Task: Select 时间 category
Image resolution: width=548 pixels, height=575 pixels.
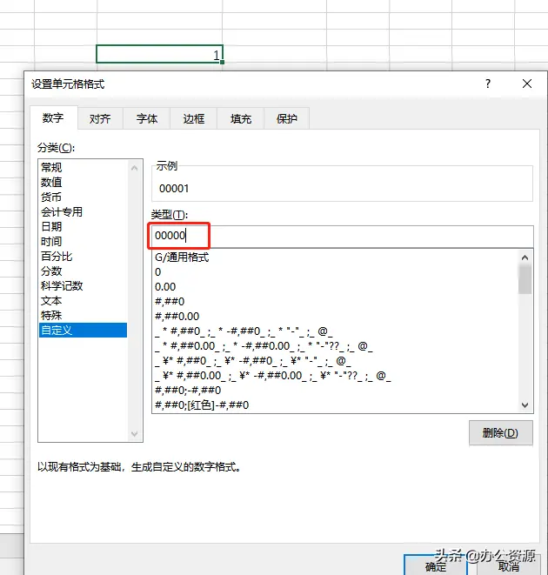Action: point(83,241)
